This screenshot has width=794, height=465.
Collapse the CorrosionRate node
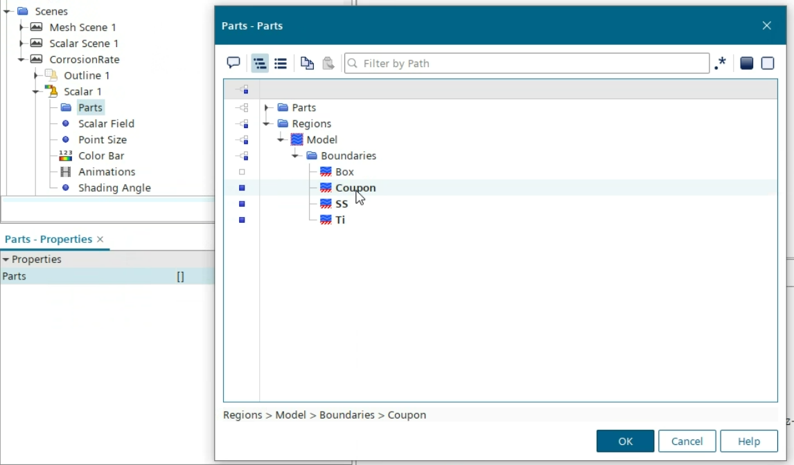[21, 60]
